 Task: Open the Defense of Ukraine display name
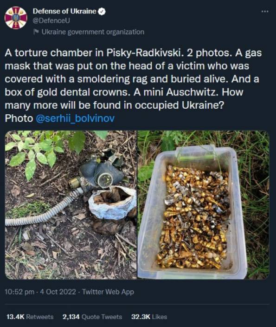point(64,11)
